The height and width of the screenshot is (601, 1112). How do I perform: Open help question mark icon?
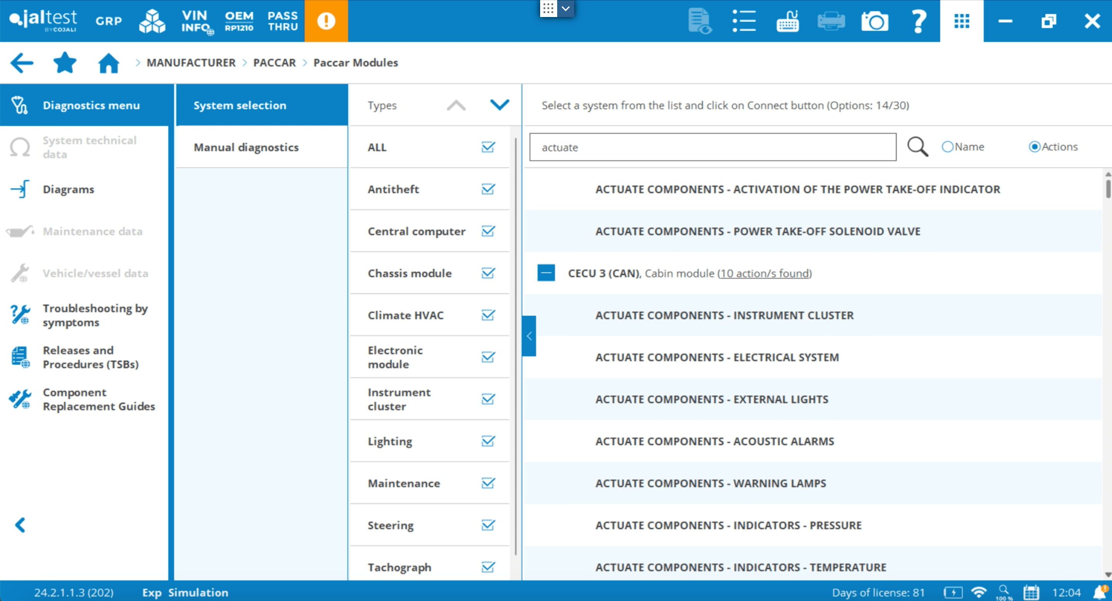[x=918, y=21]
